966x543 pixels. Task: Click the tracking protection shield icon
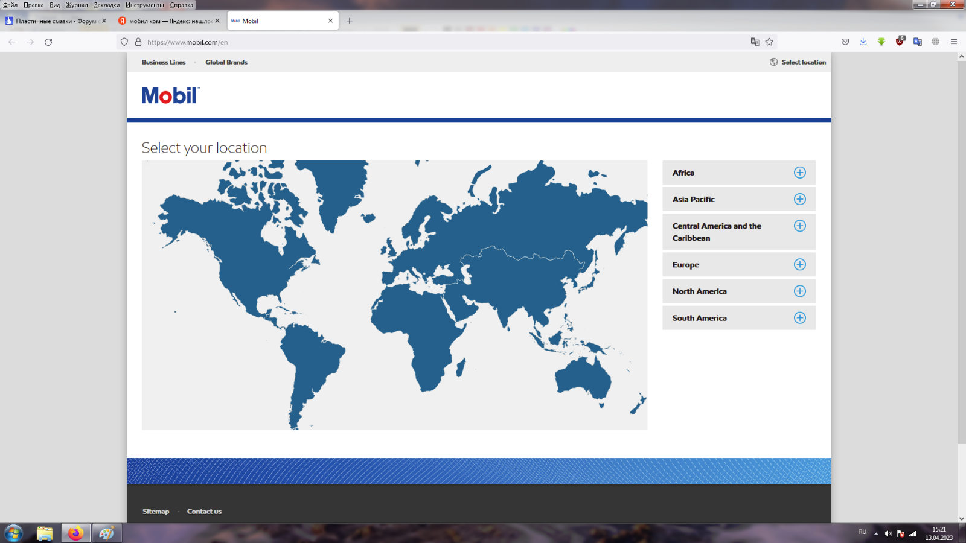(x=124, y=42)
